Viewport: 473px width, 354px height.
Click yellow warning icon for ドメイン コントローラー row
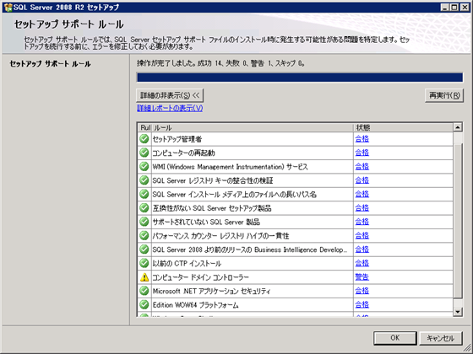(144, 277)
